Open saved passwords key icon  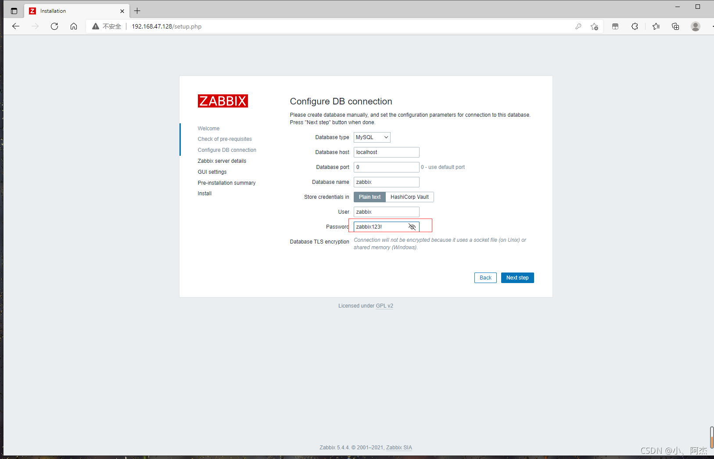578,26
